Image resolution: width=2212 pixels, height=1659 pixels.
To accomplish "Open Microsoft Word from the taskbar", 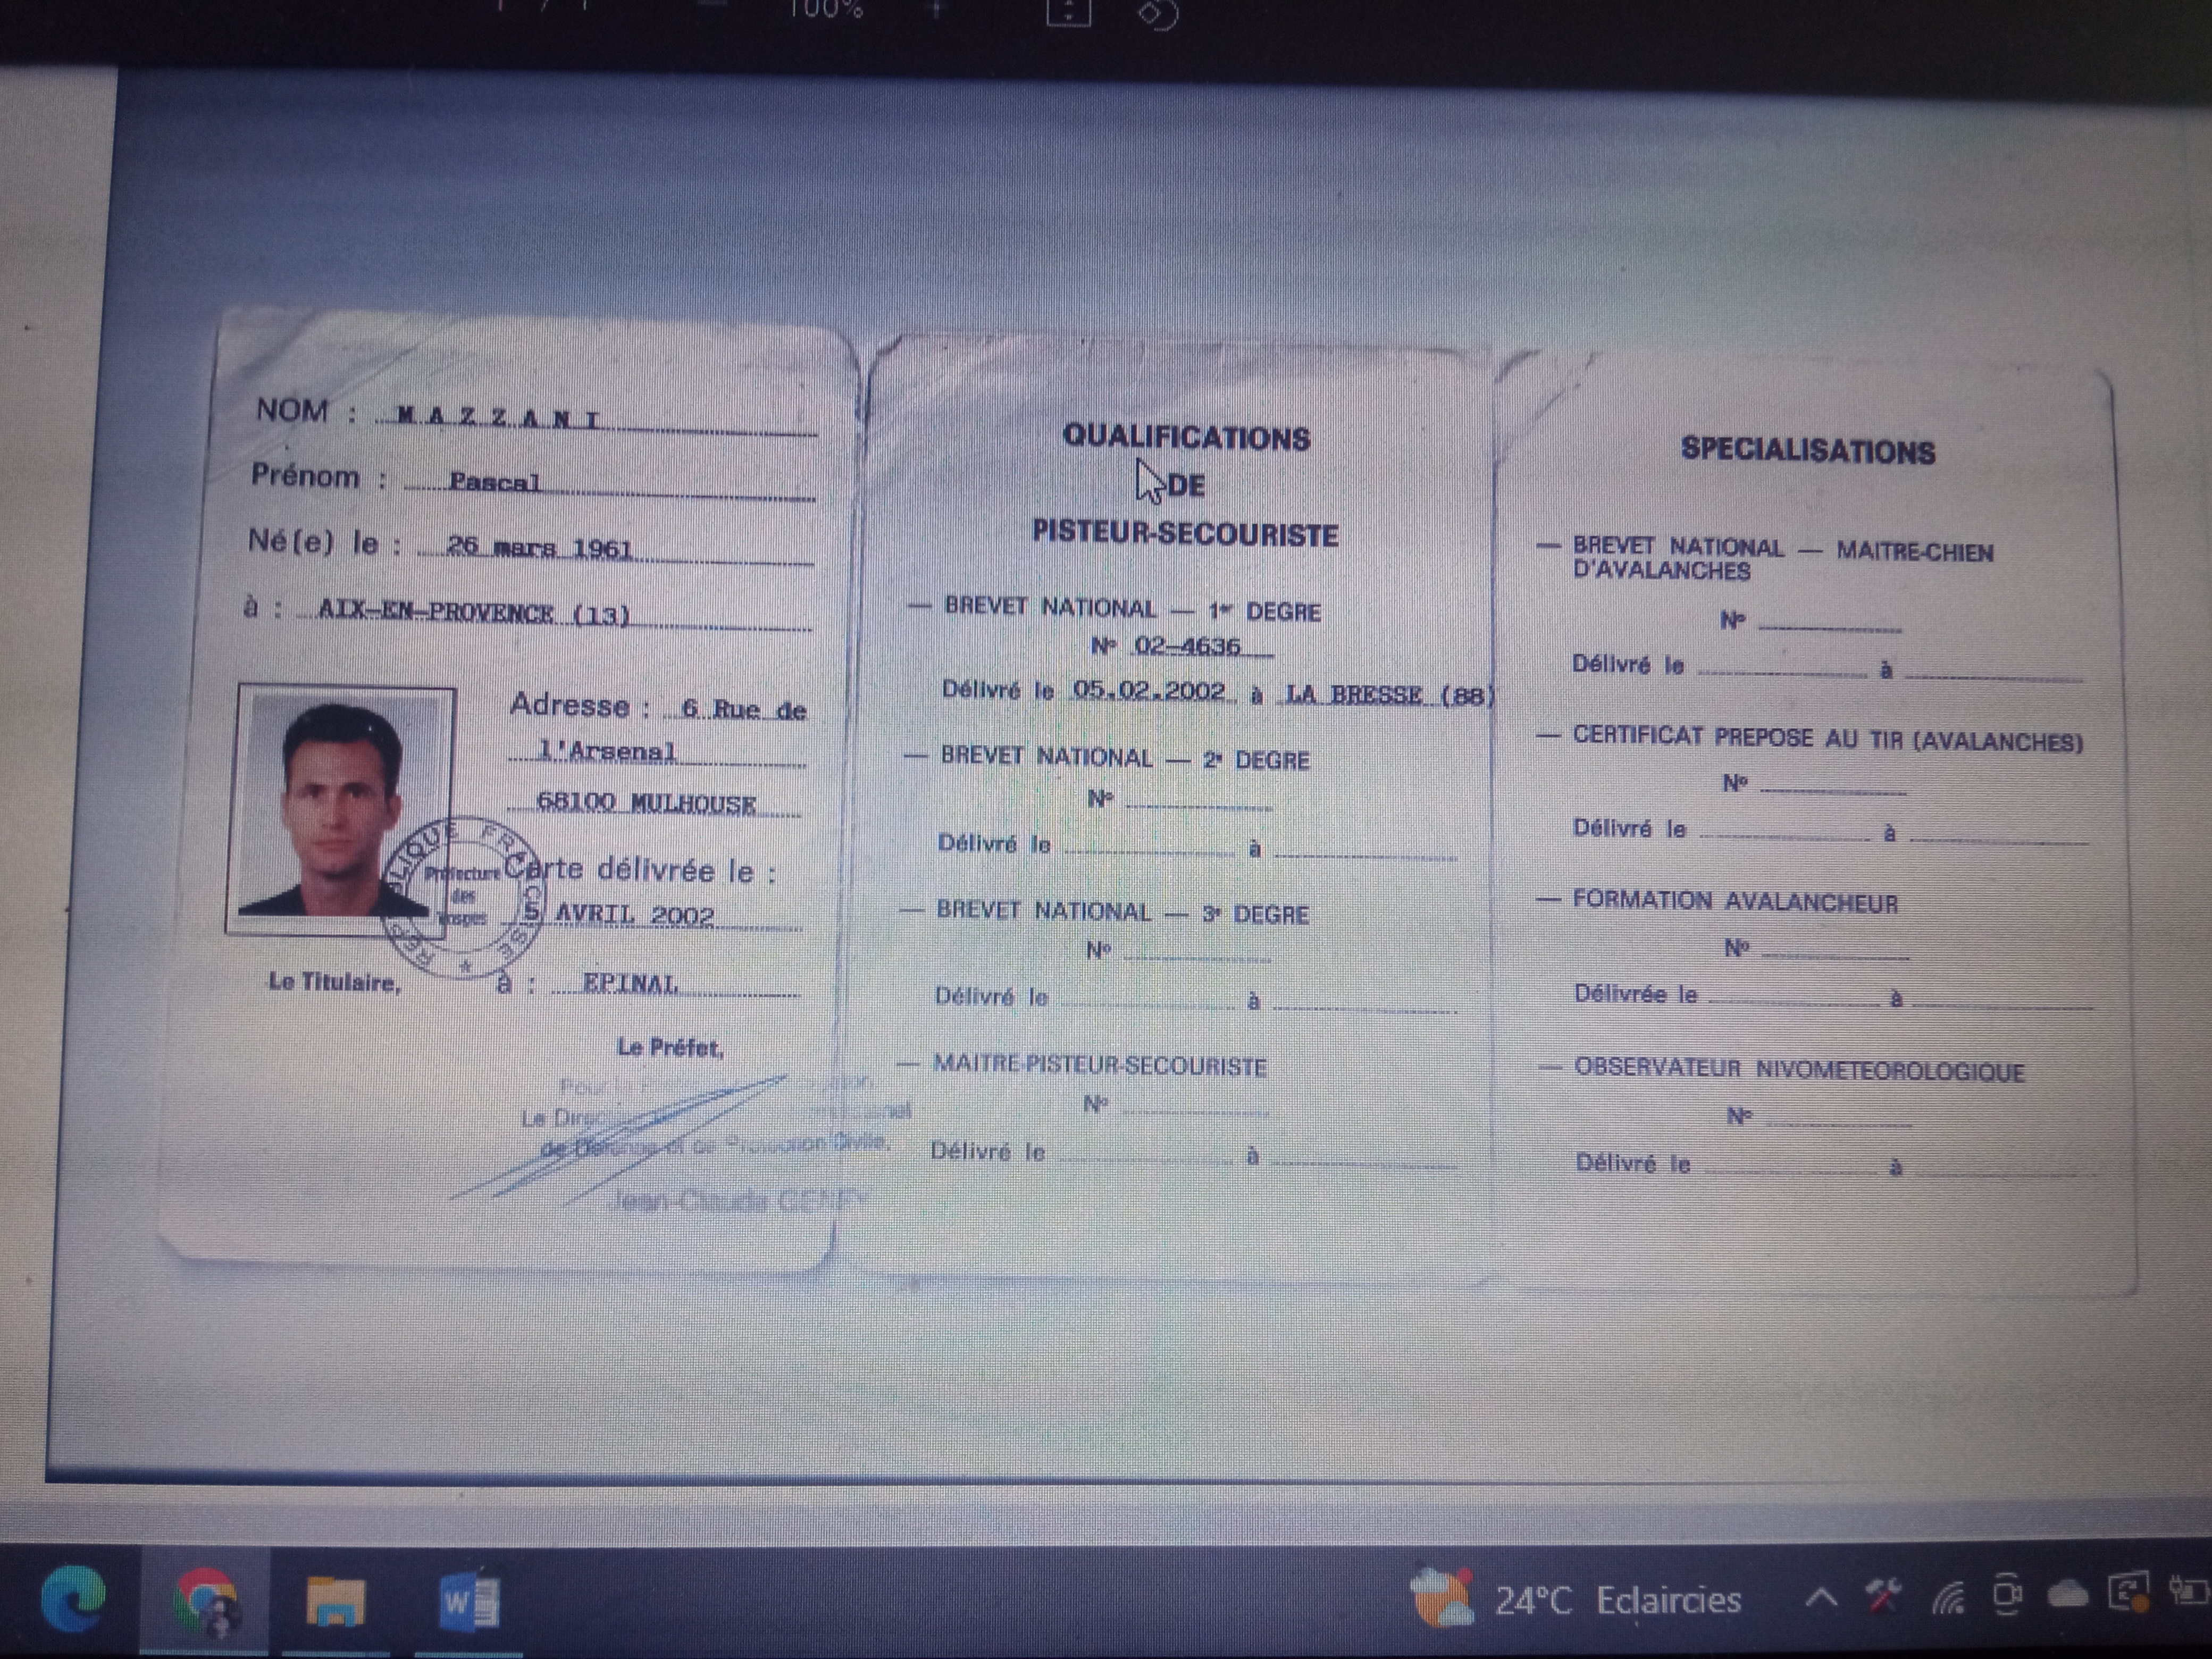I will (x=469, y=1600).
